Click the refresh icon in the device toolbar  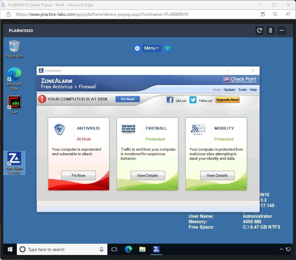259,30
